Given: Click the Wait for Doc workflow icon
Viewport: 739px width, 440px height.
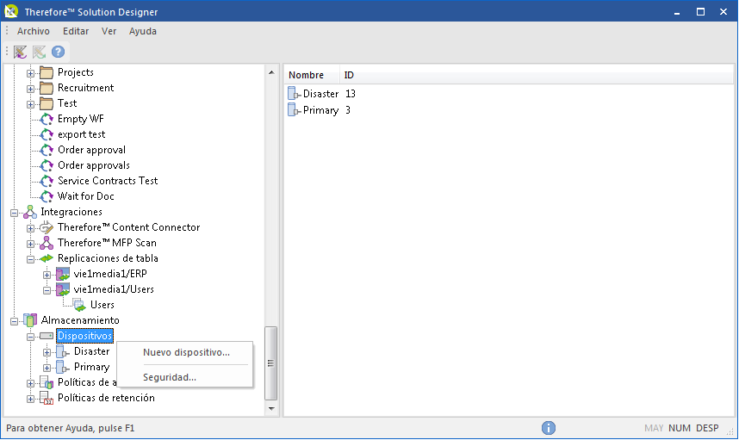Looking at the screenshot, I should [x=47, y=196].
